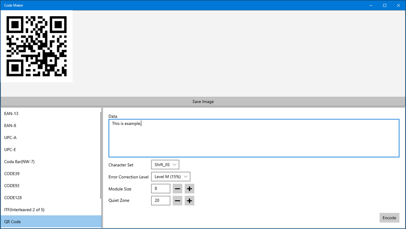
Task: Click the generated QR code image
Action: 36,46
